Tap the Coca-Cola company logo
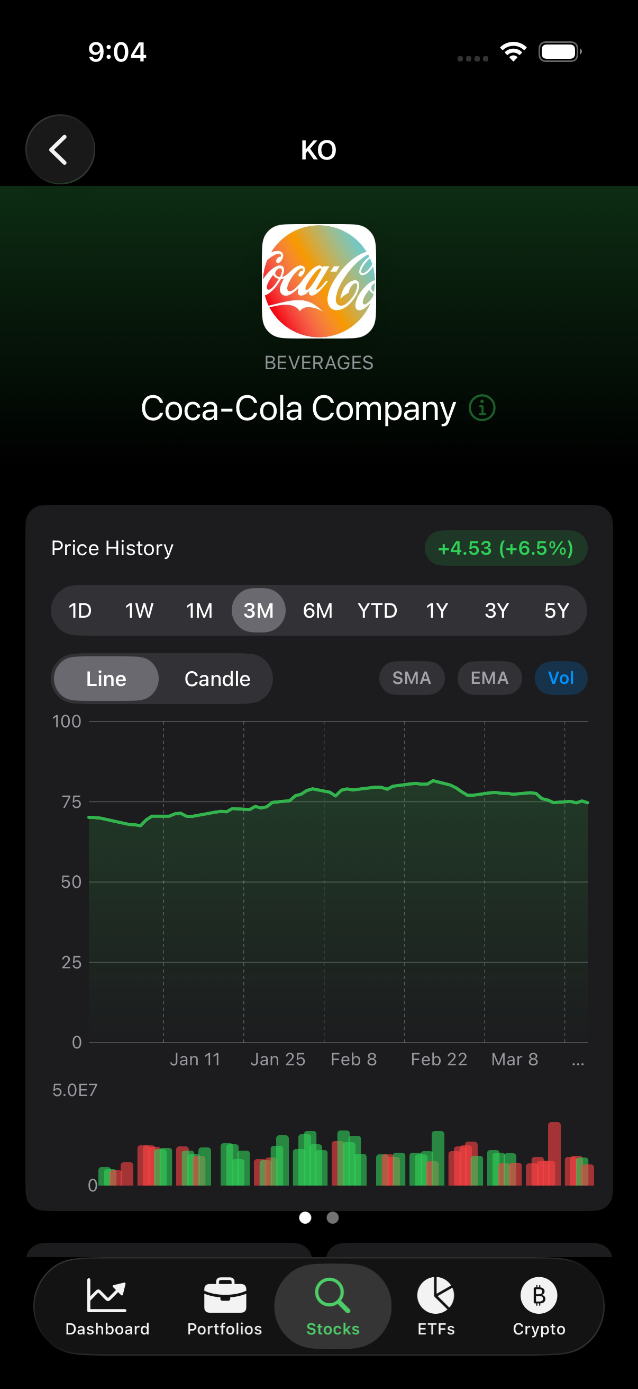 click(x=318, y=282)
